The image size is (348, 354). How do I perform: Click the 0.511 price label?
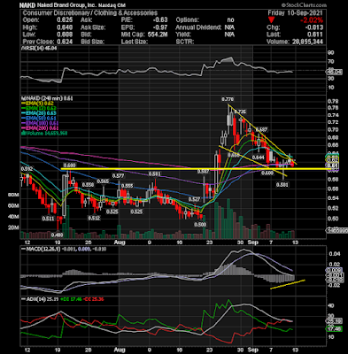tap(49, 219)
